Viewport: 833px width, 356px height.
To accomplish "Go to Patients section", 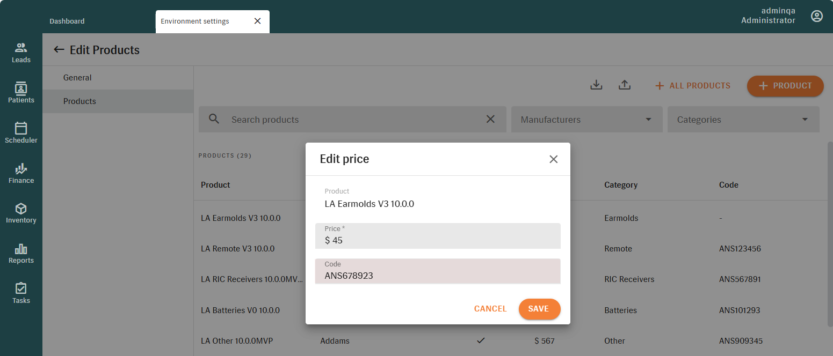I will tap(21, 92).
